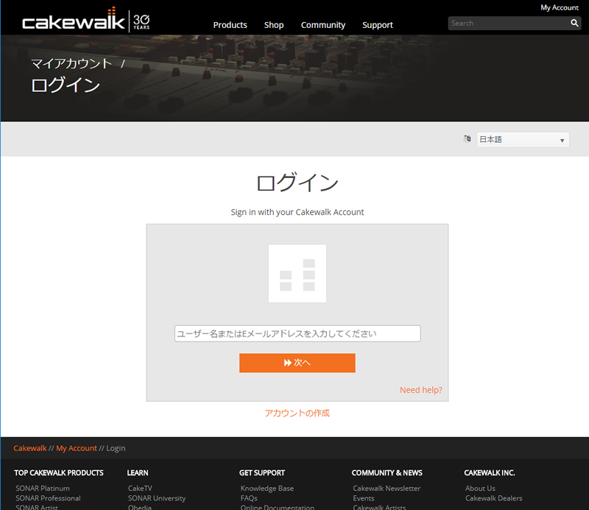Click the Cakewalk breadcrumb link

[30, 448]
